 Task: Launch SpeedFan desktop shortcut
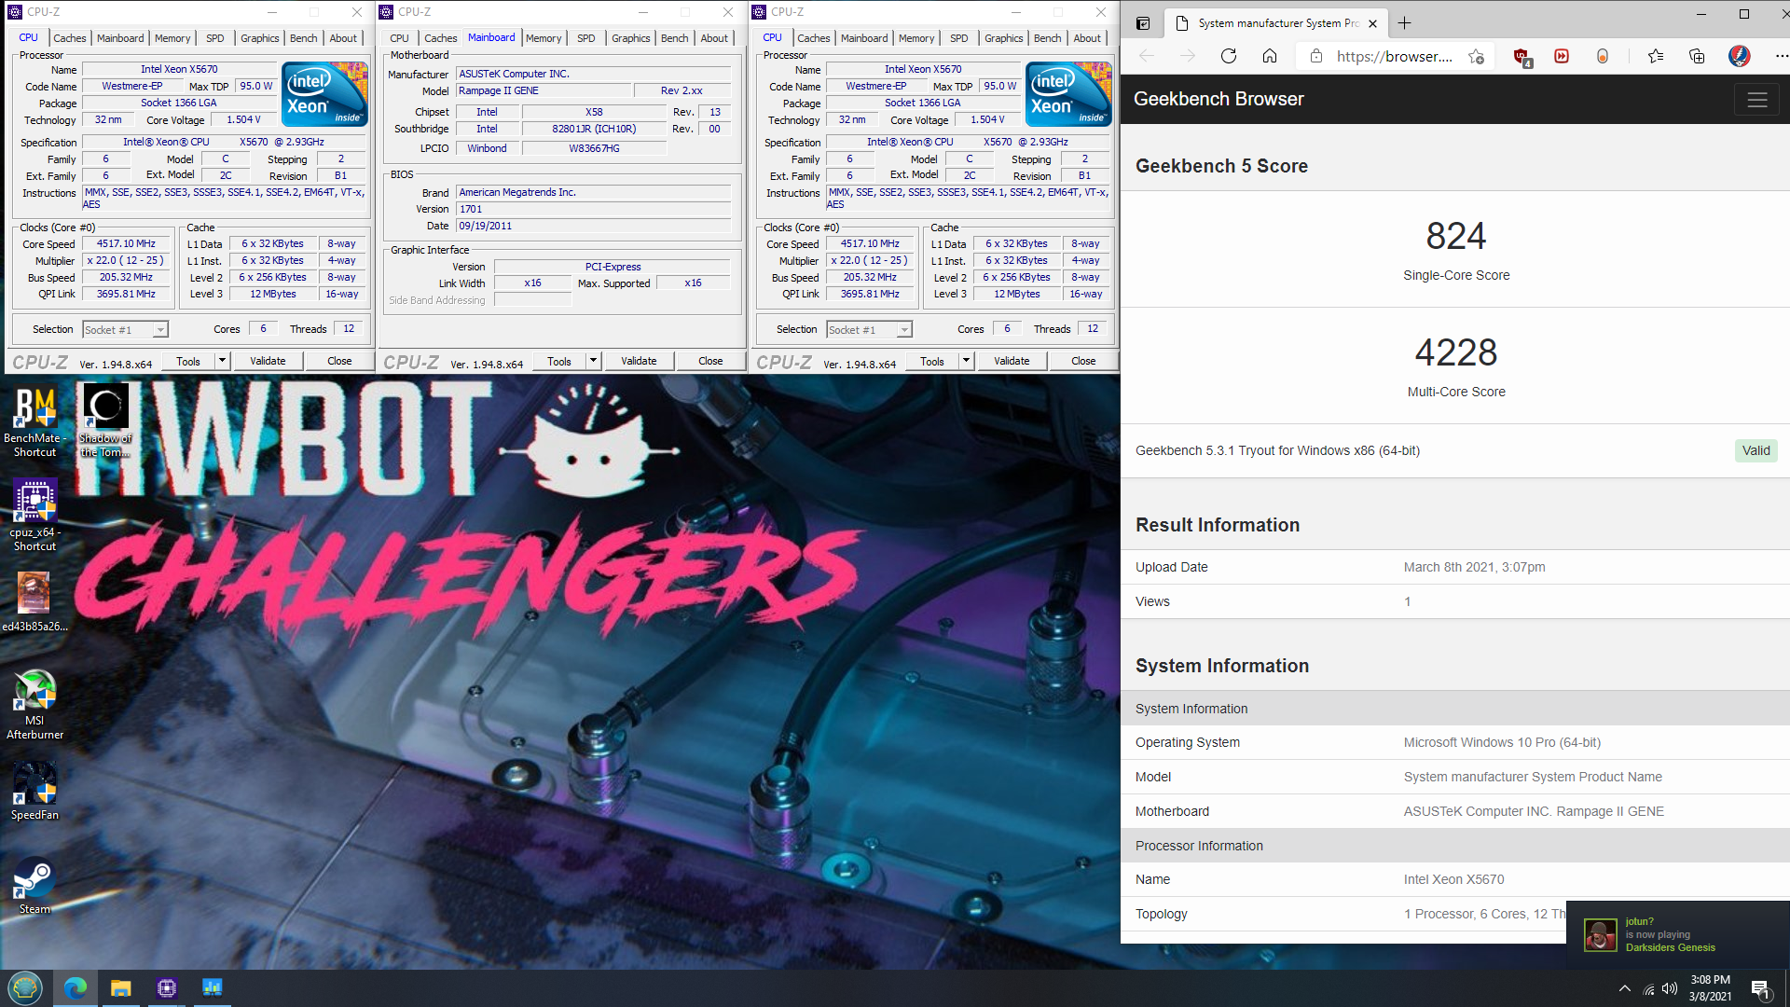[34, 791]
